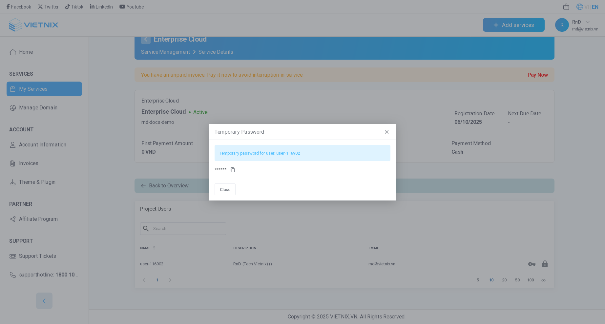Click the Project Users search field

pyautogui.click(x=188, y=229)
